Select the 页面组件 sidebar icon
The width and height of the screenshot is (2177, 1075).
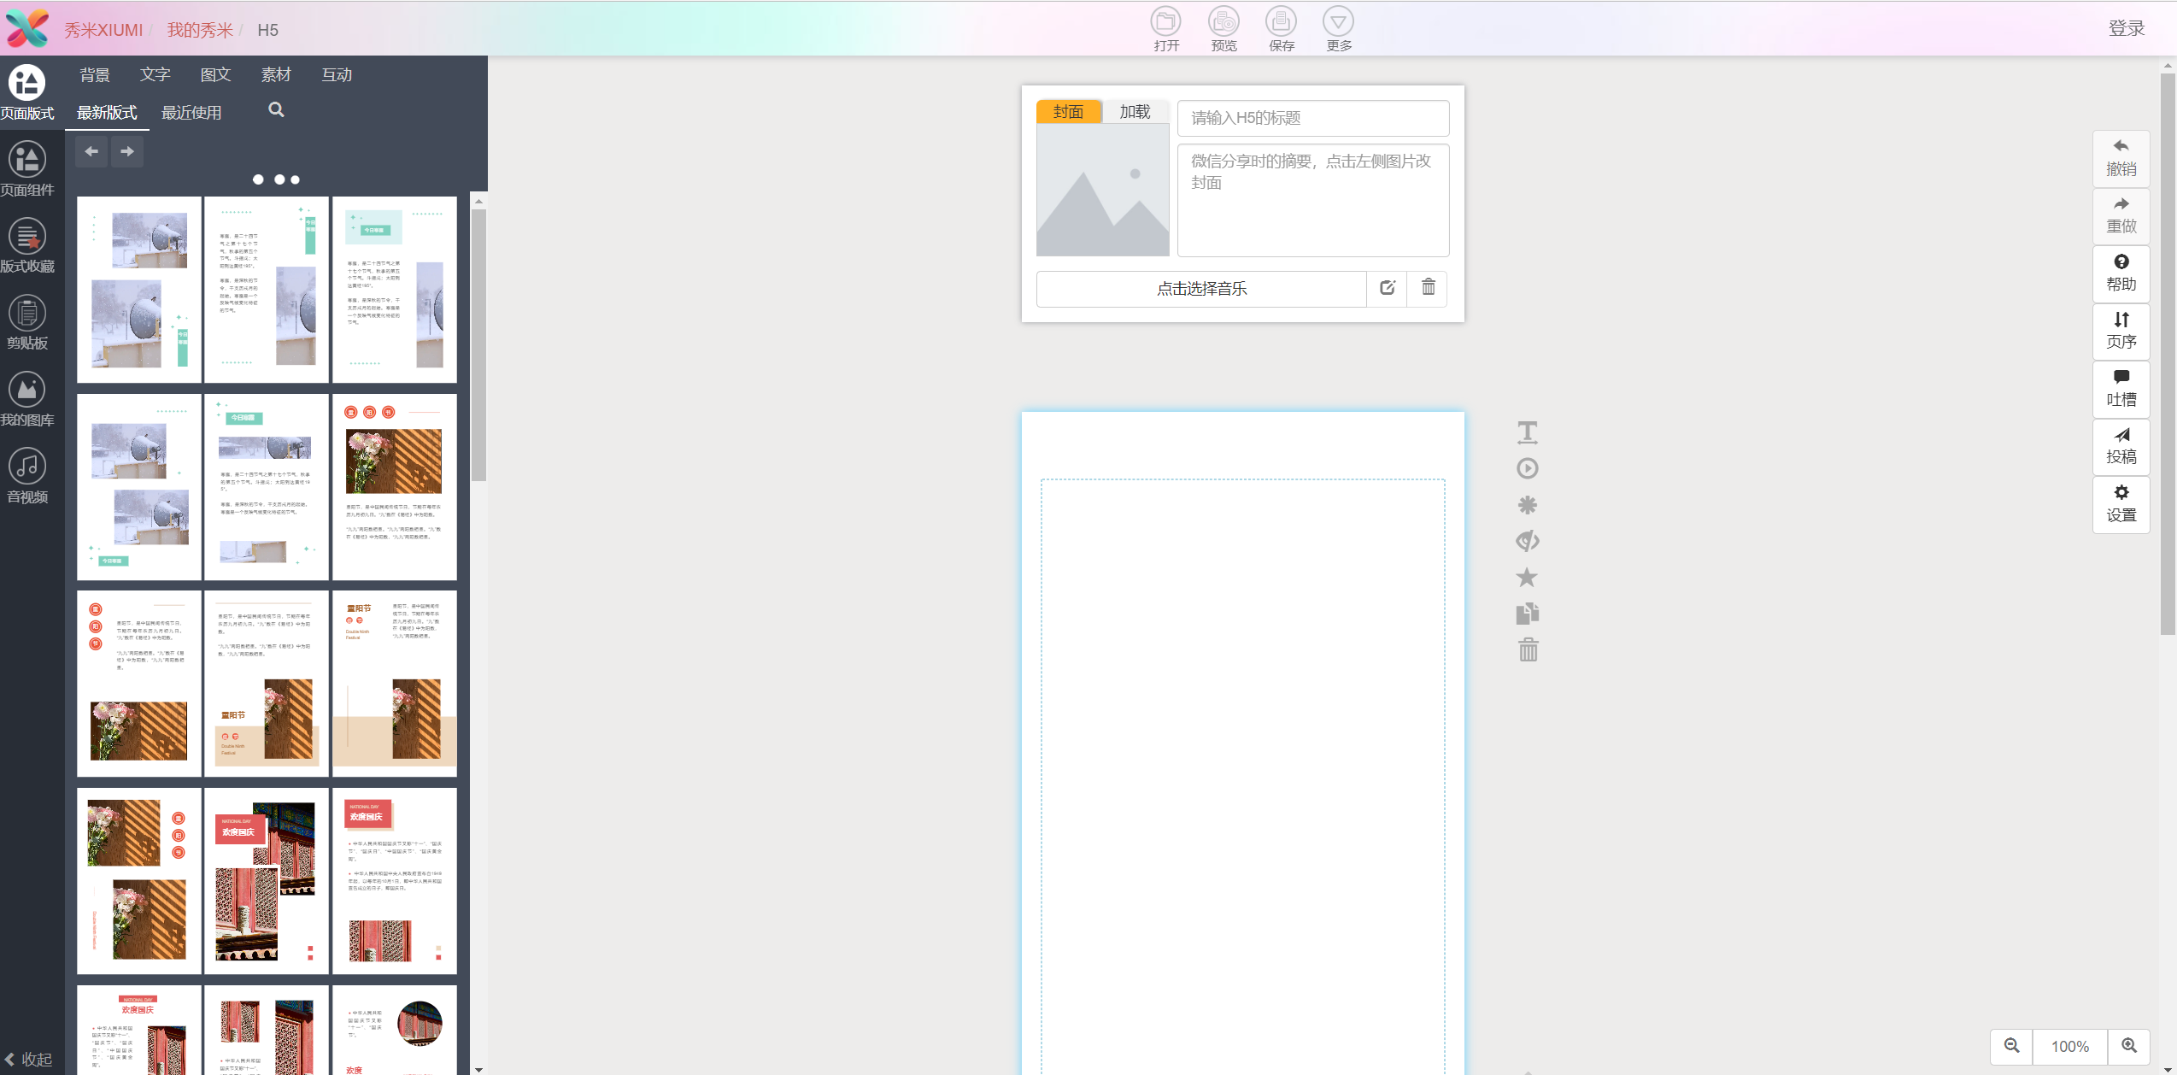tap(27, 170)
